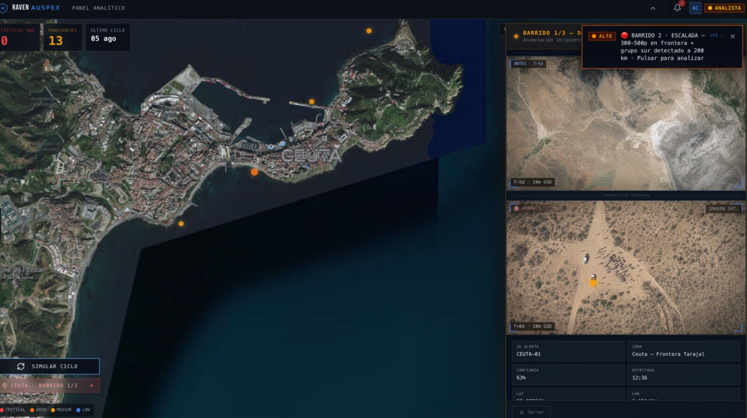Click the 63% confidence value
The width and height of the screenshot is (747, 418).
coord(521,378)
